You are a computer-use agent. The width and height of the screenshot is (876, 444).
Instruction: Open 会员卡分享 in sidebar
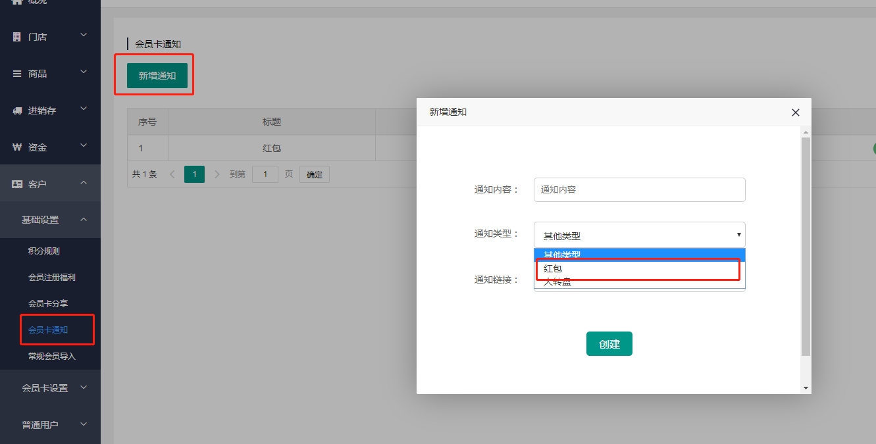[x=48, y=304]
